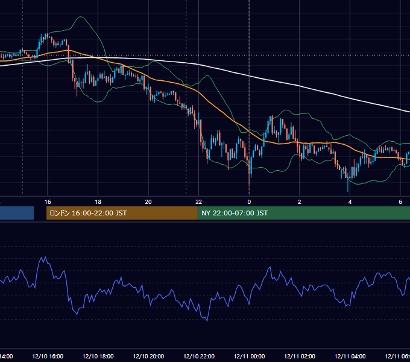This screenshot has width=410, height=362.
Task: Click the 12/10 22:00 date label
Action: (199, 356)
